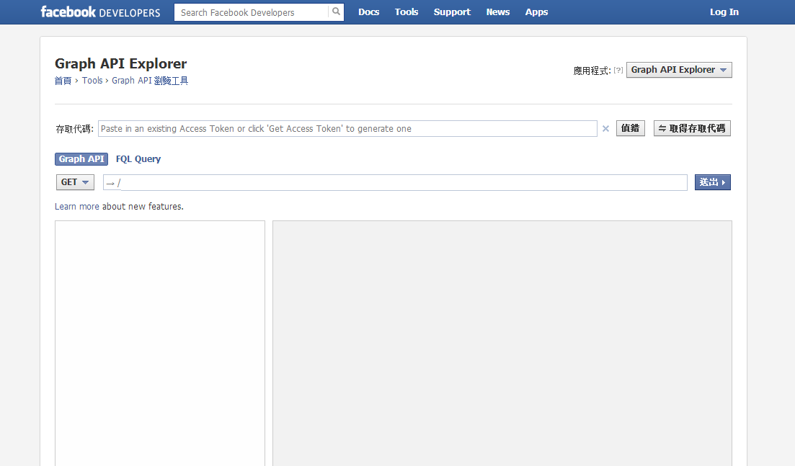Viewport: 795px width, 466px height.
Task: Click the 送出 submit button
Action: pyautogui.click(x=712, y=182)
